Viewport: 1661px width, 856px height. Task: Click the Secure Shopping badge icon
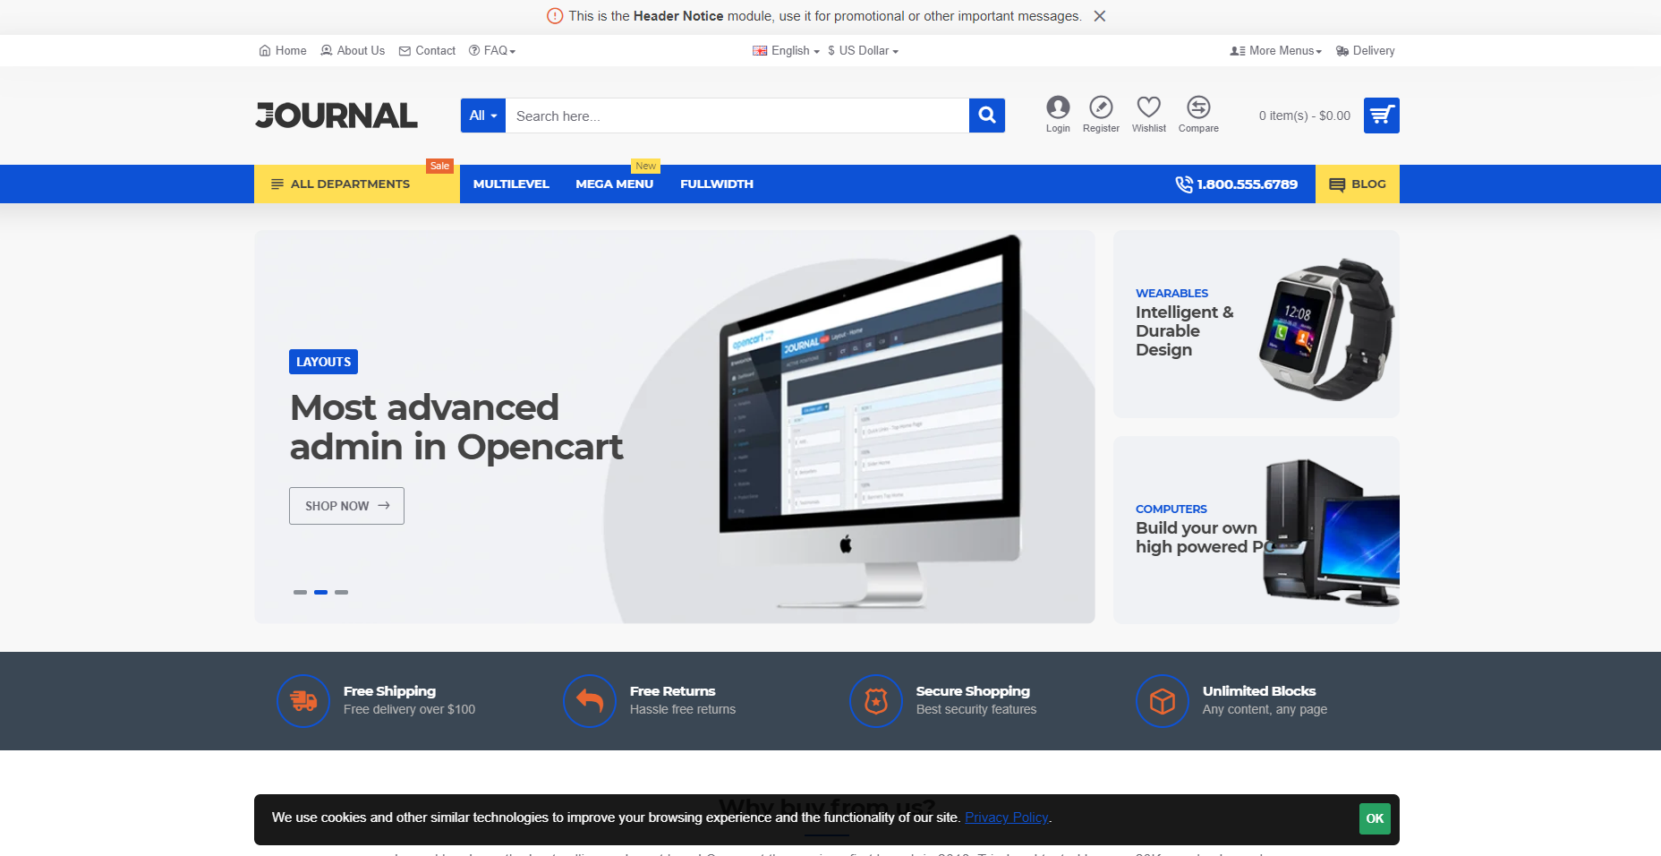[x=876, y=701]
